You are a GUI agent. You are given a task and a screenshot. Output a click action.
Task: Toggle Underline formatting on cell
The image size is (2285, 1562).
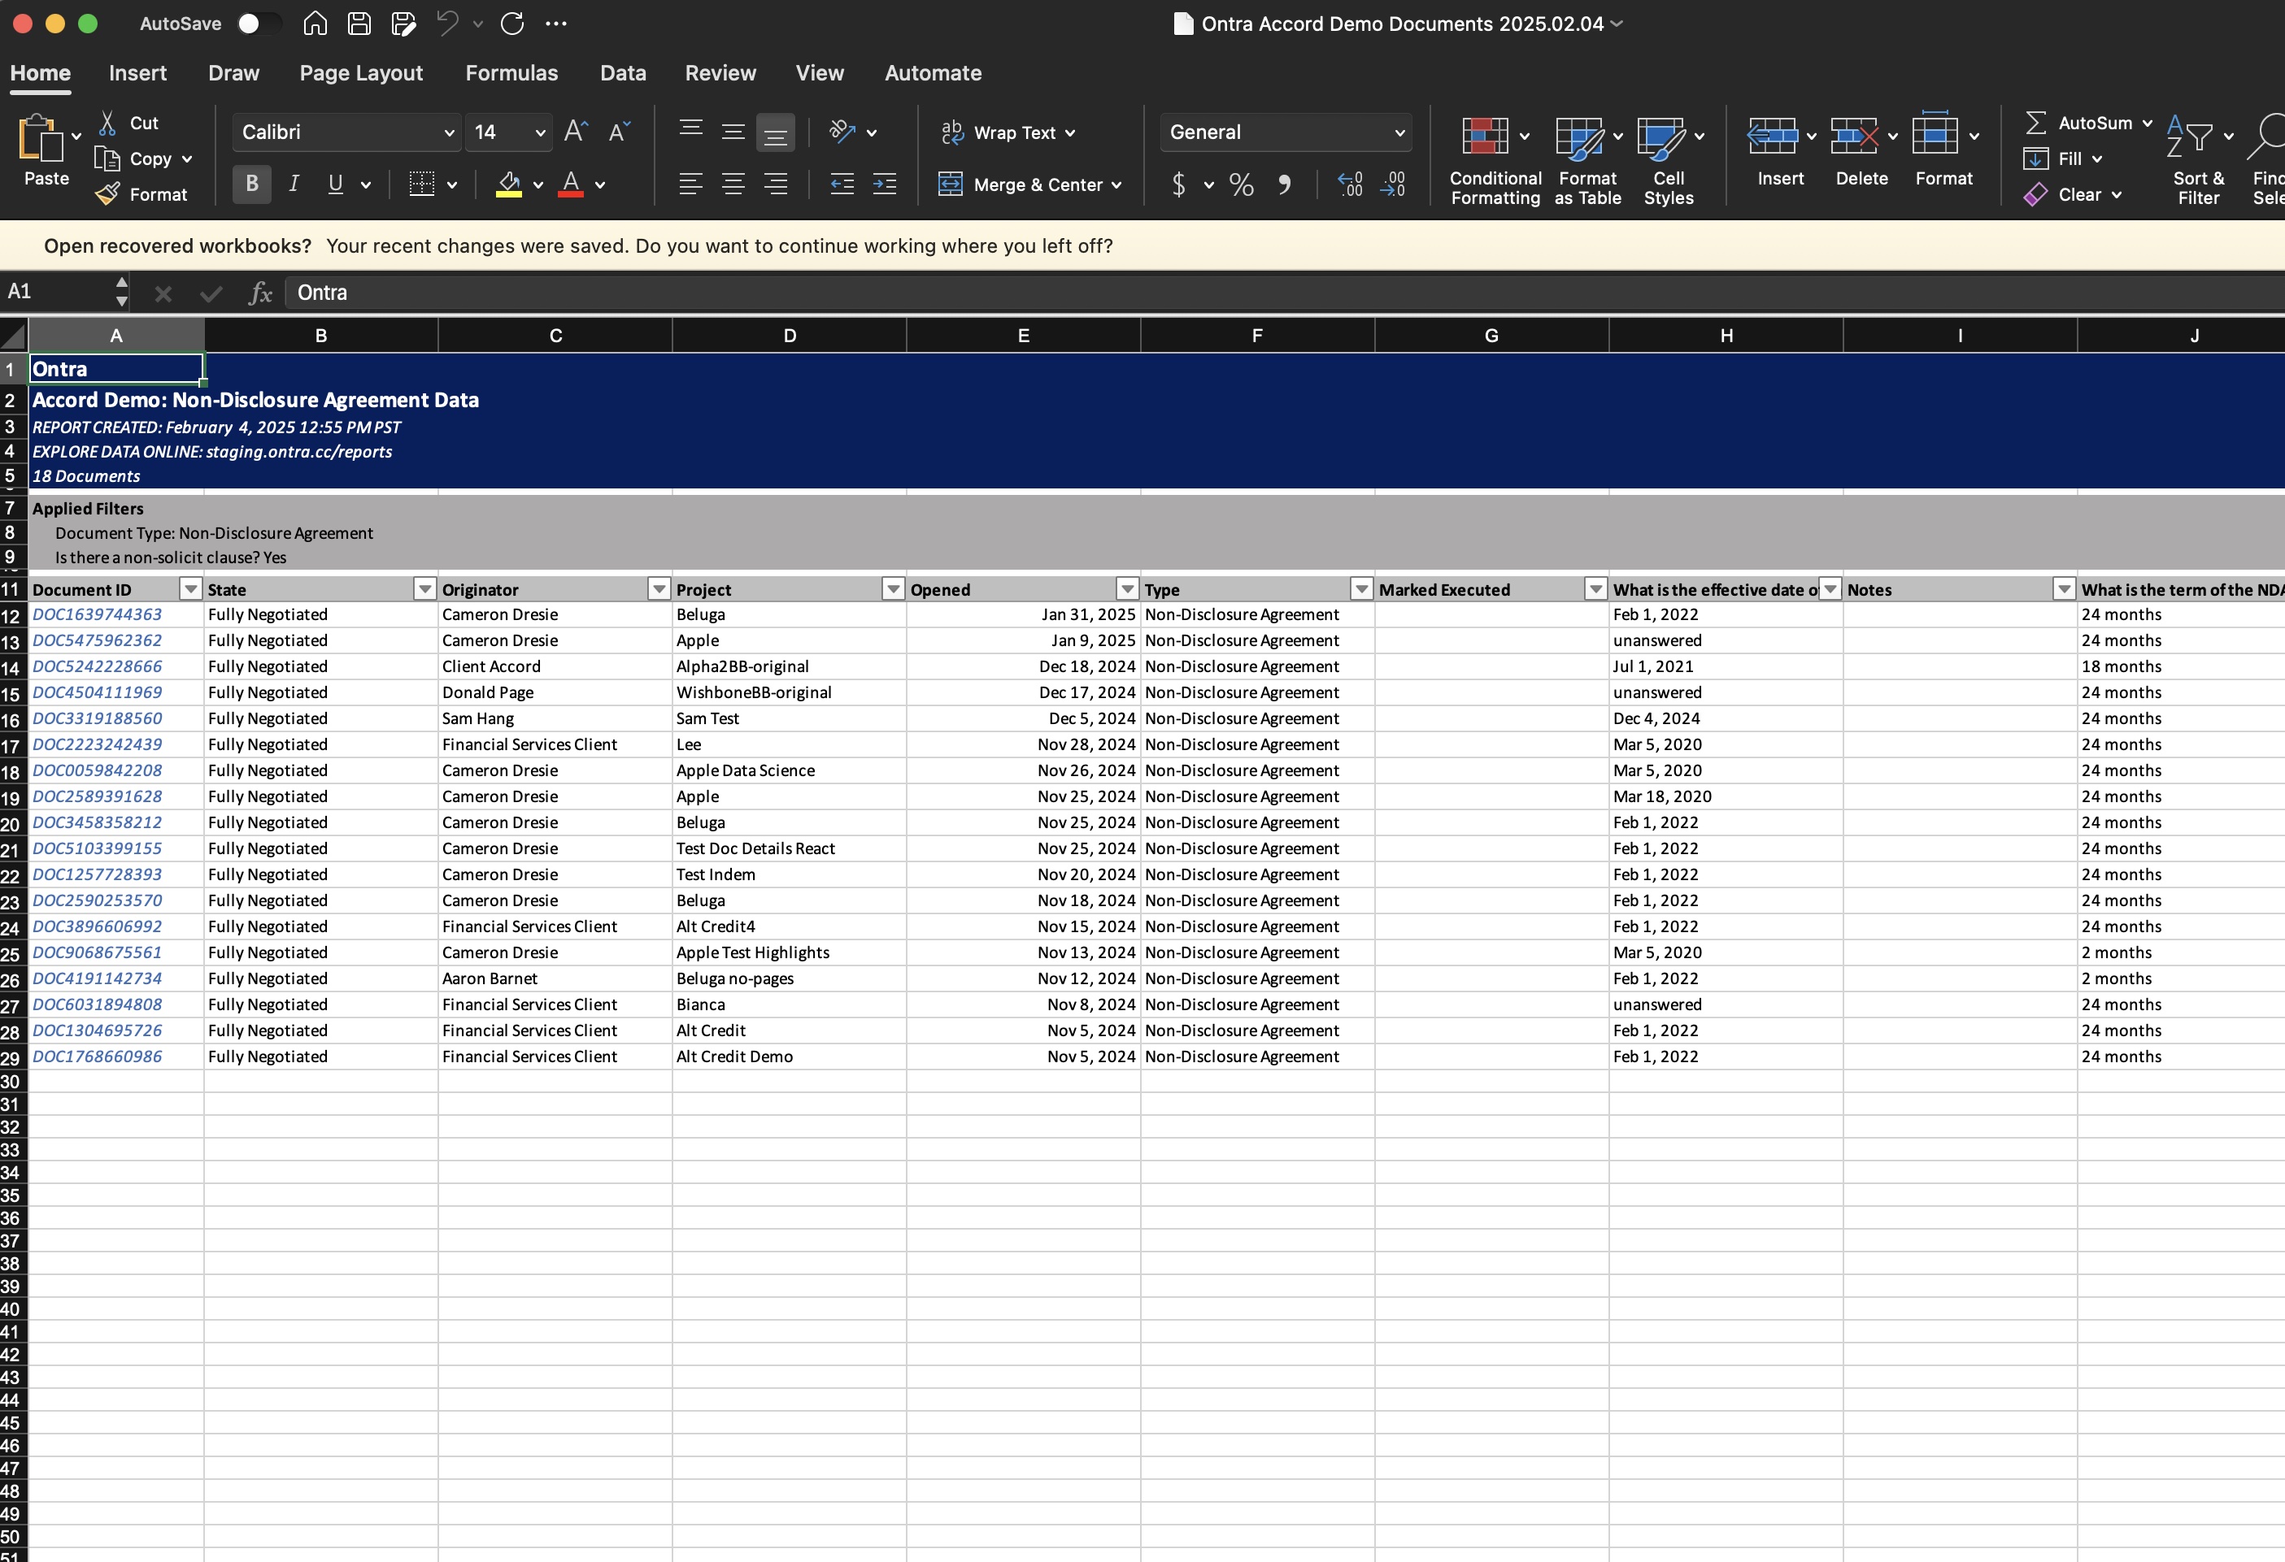[337, 184]
